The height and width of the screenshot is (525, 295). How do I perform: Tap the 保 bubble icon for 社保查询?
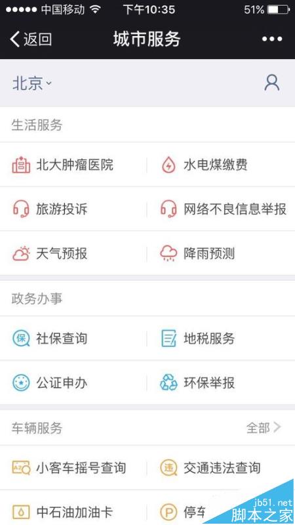(21, 338)
